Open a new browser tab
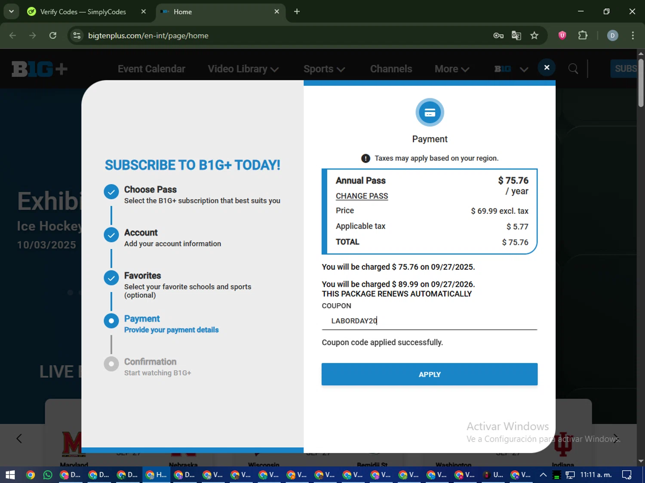Image resolution: width=645 pixels, height=483 pixels. tap(297, 12)
